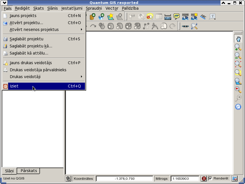The height and width of the screenshot is (184, 245).
Task: Click the Simplify feature hexagon icon
Action: click(102, 26)
